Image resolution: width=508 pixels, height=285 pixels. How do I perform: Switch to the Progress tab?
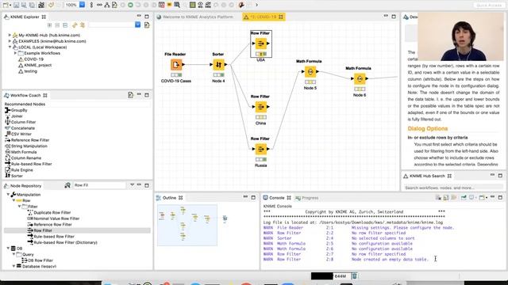point(307,198)
